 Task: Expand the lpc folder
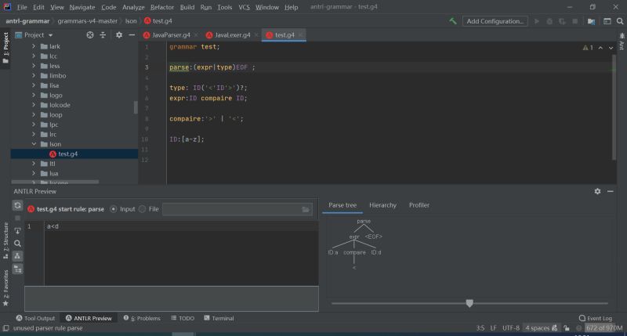pyautogui.click(x=34, y=125)
